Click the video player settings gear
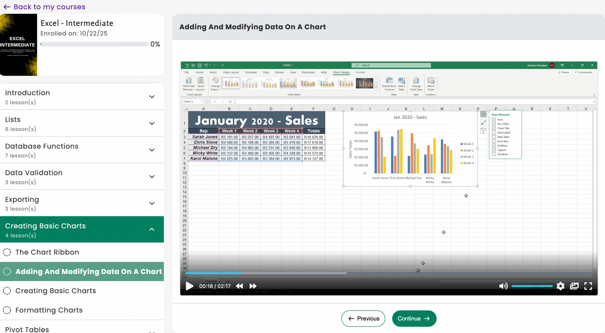605x333 pixels. point(560,286)
